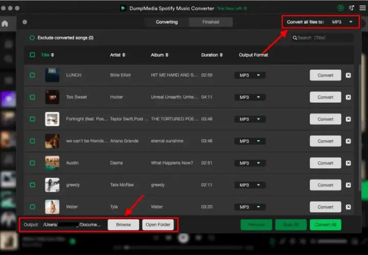Remove we can't be friends row X icon

pos(348,141)
